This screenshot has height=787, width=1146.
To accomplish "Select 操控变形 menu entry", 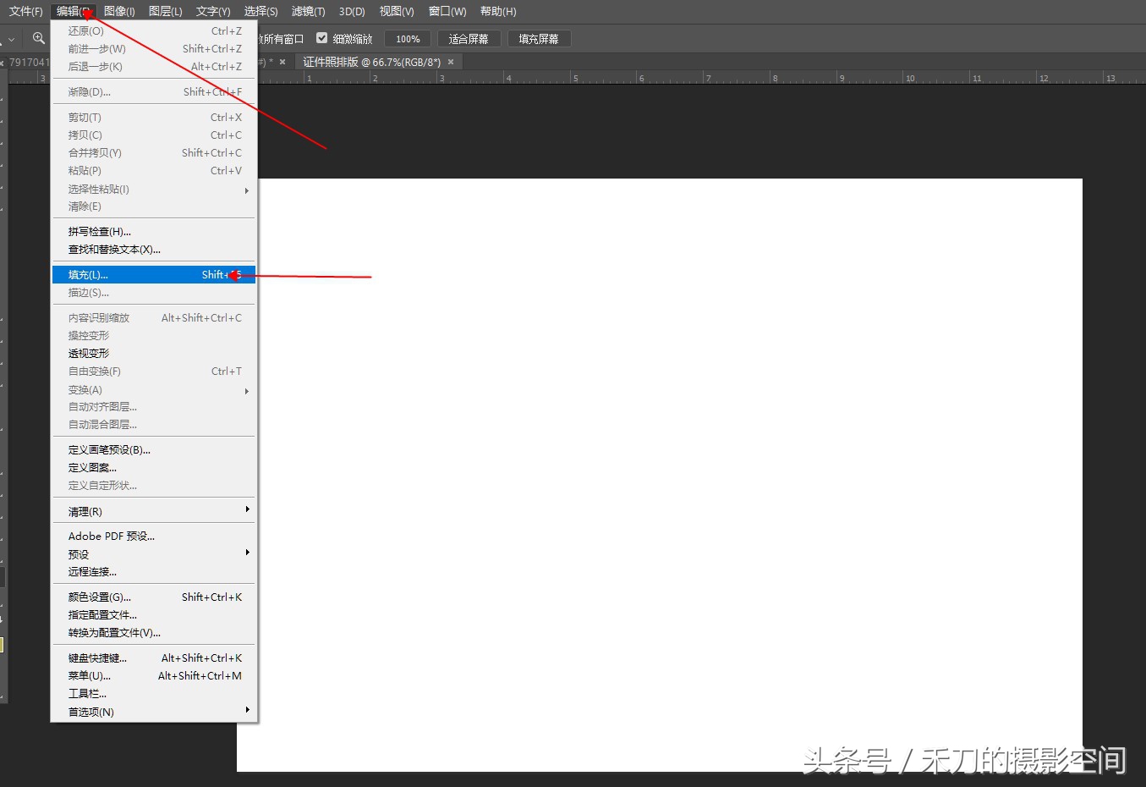I will pyautogui.click(x=154, y=336).
